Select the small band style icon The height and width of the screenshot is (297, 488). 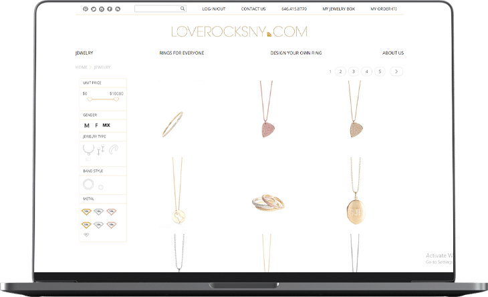pos(100,188)
